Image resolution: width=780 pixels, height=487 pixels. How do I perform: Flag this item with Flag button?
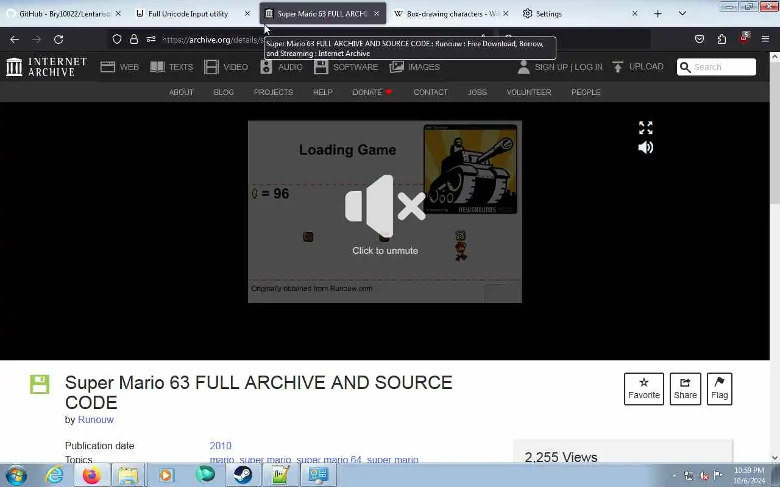point(720,389)
